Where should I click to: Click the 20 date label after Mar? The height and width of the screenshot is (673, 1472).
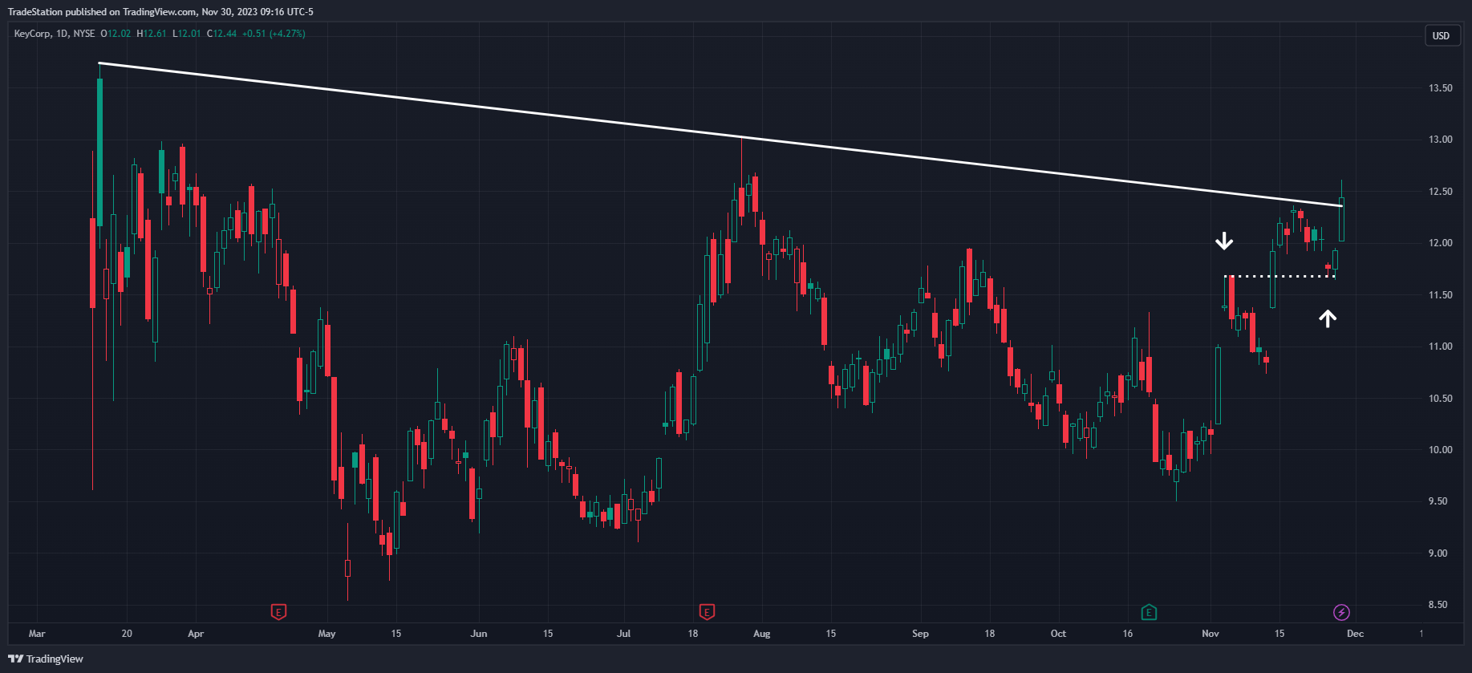[127, 634]
